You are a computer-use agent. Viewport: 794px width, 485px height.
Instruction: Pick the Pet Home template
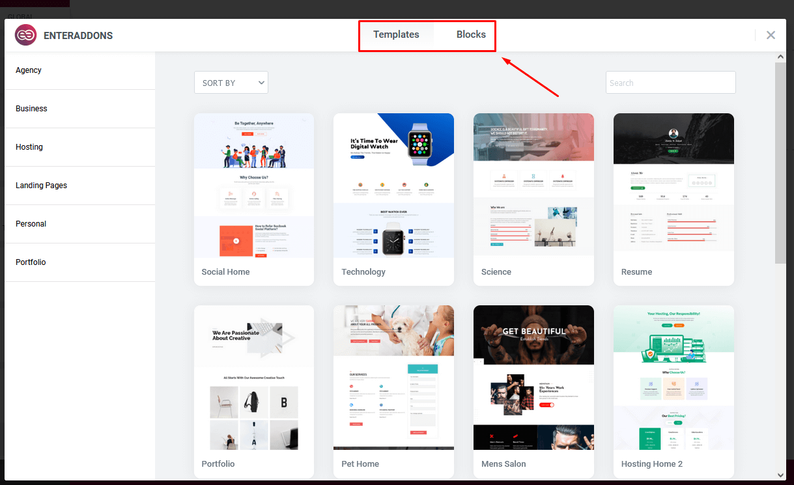(393, 378)
